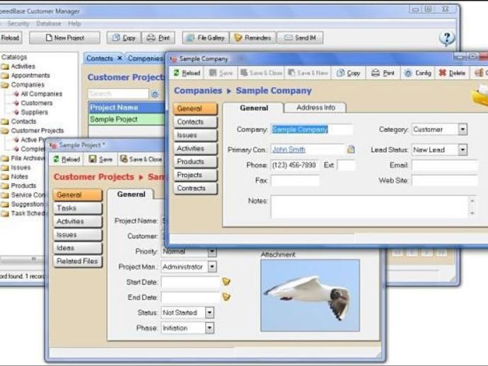Click search icon beside Customer Projects search box

155,94
